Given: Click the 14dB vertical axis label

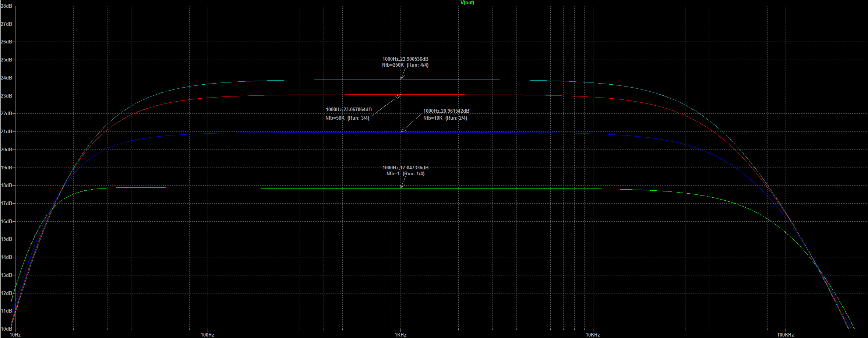Looking at the screenshot, I should 6,257.
